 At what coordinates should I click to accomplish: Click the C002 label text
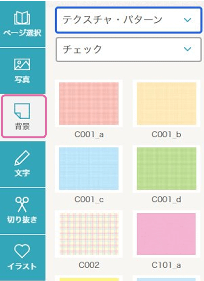(x=89, y=265)
